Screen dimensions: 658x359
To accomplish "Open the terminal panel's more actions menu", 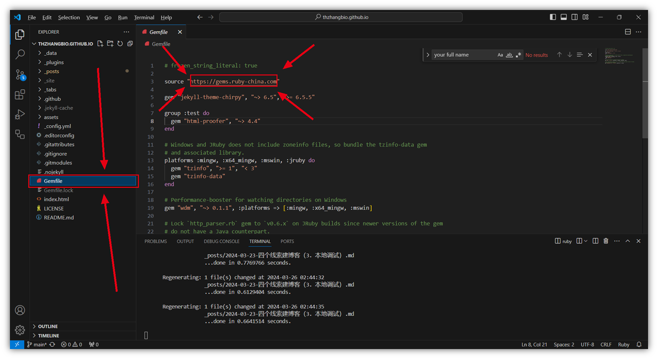I will [x=617, y=241].
